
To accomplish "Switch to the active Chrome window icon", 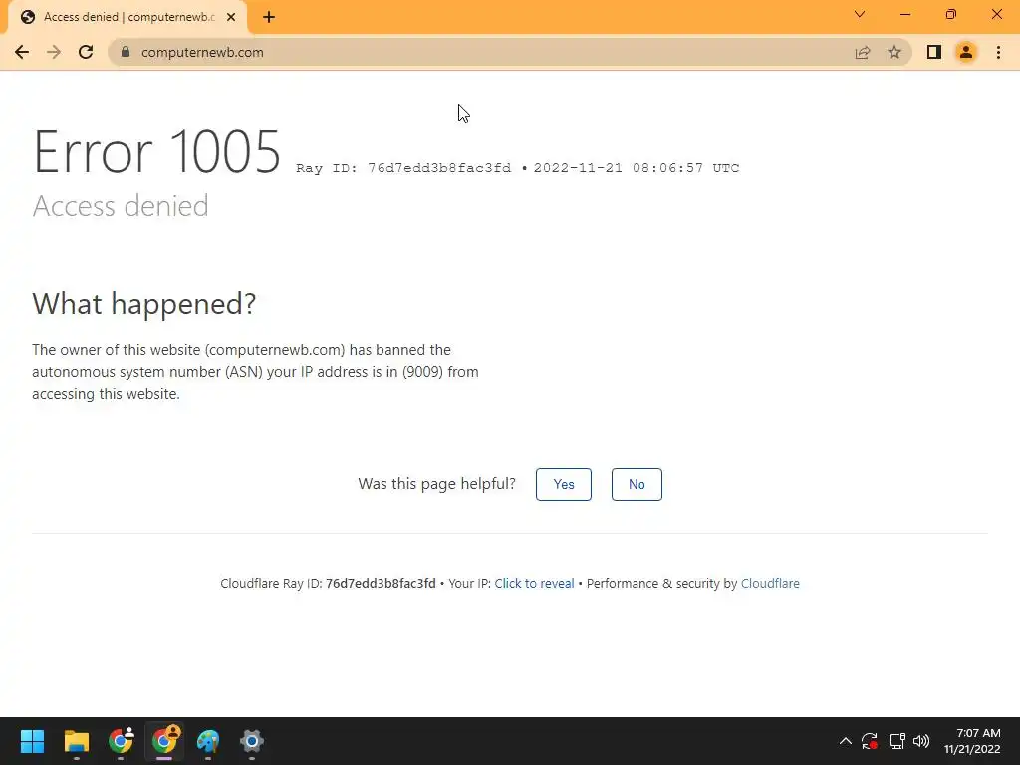I will [x=164, y=741].
